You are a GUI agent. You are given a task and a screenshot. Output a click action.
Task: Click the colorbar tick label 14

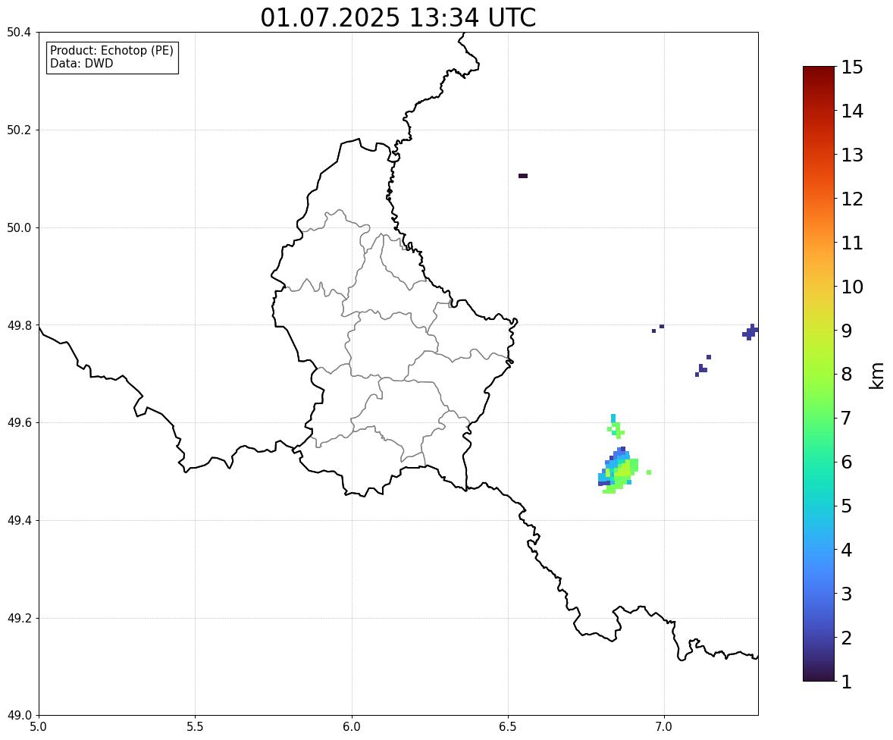click(x=852, y=111)
